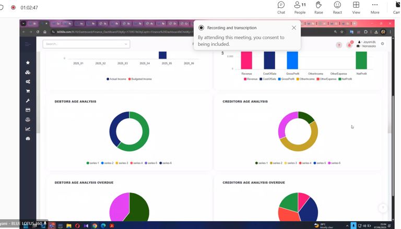Click navy segment of Debtors donut chart

(113, 128)
